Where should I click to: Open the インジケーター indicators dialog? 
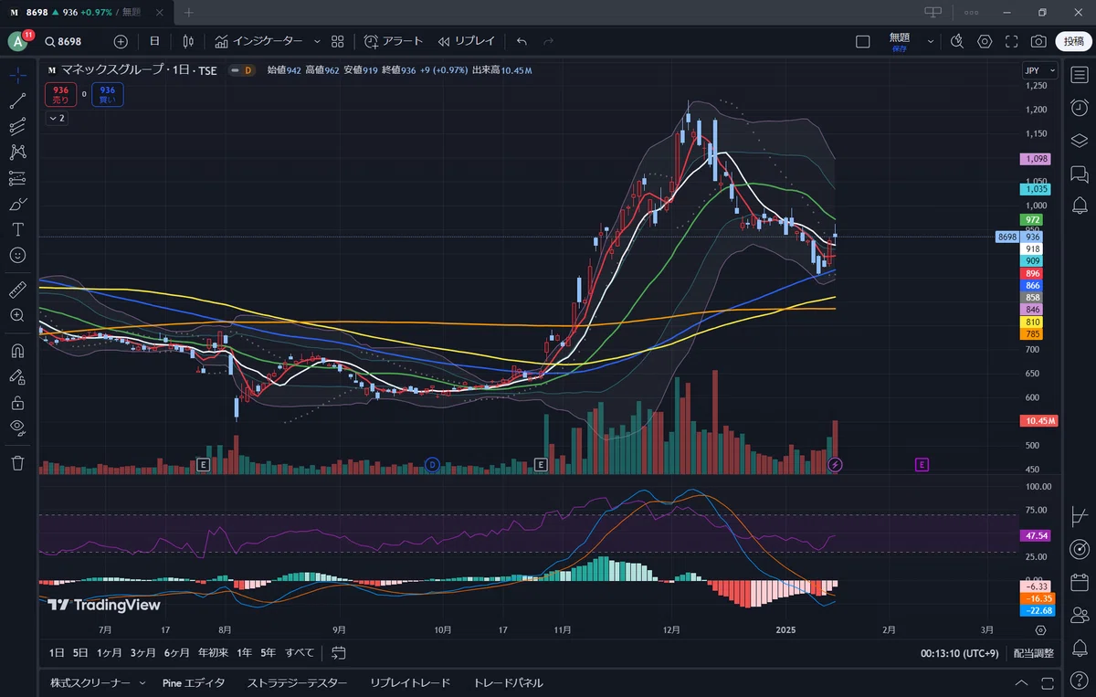258,41
